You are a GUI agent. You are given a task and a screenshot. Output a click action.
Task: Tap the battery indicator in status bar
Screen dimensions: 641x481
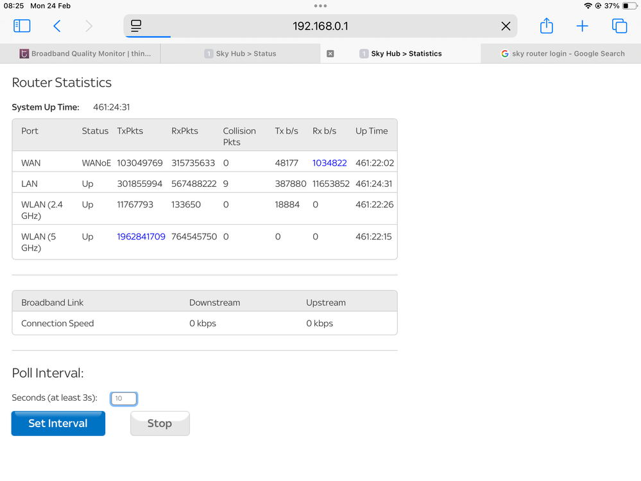point(629,6)
